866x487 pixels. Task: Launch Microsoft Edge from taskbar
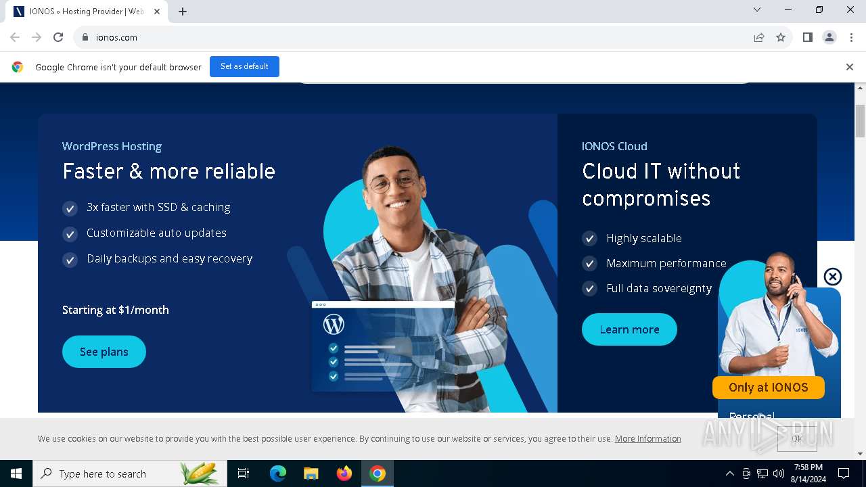(278, 473)
